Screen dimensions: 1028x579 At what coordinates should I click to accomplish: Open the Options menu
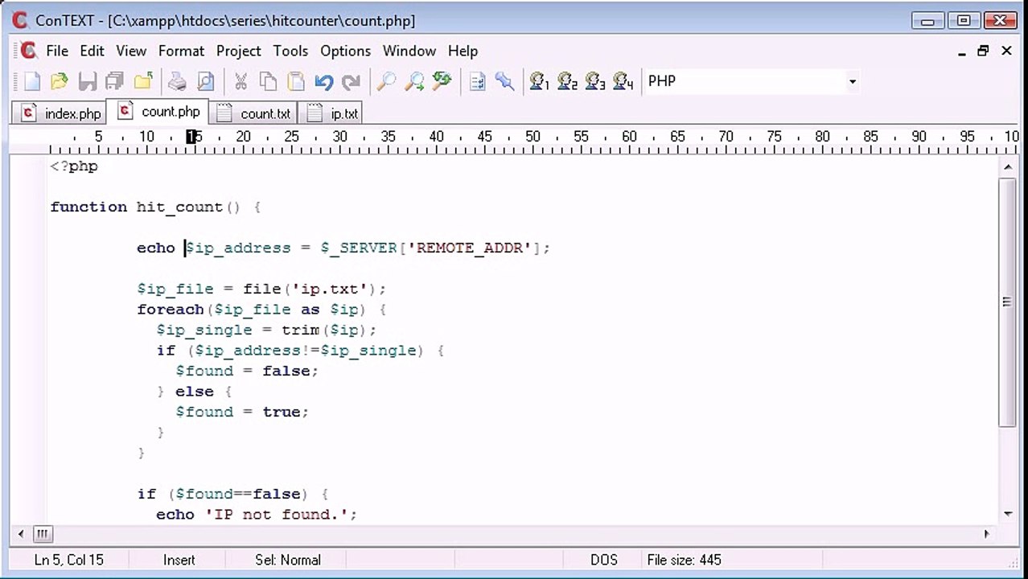click(x=346, y=51)
